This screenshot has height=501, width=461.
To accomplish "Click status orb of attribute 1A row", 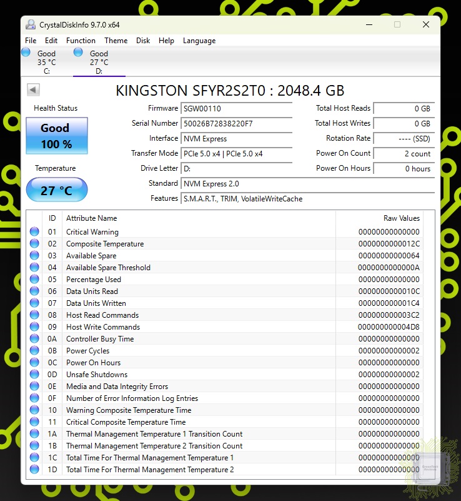I will pos(34,433).
